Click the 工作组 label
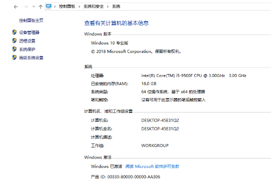This screenshot has height=181, width=271. click(x=97, y=145)
